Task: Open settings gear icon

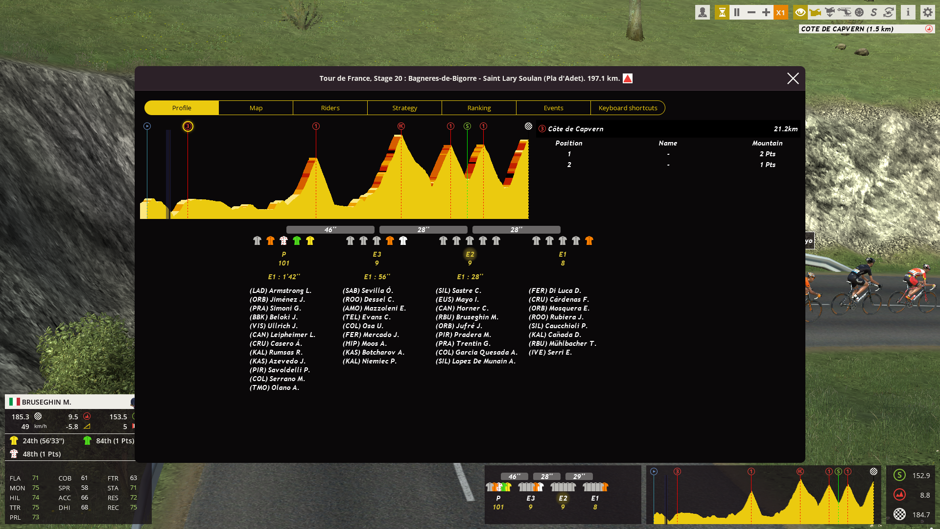Action: pos(928,12)
